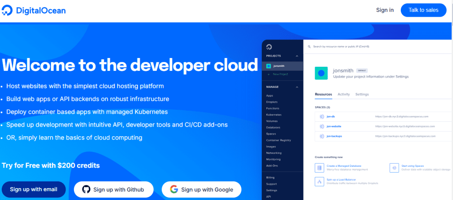Click the Managed Database icon
Screen dimensions: 453x200
click(319, 168)
